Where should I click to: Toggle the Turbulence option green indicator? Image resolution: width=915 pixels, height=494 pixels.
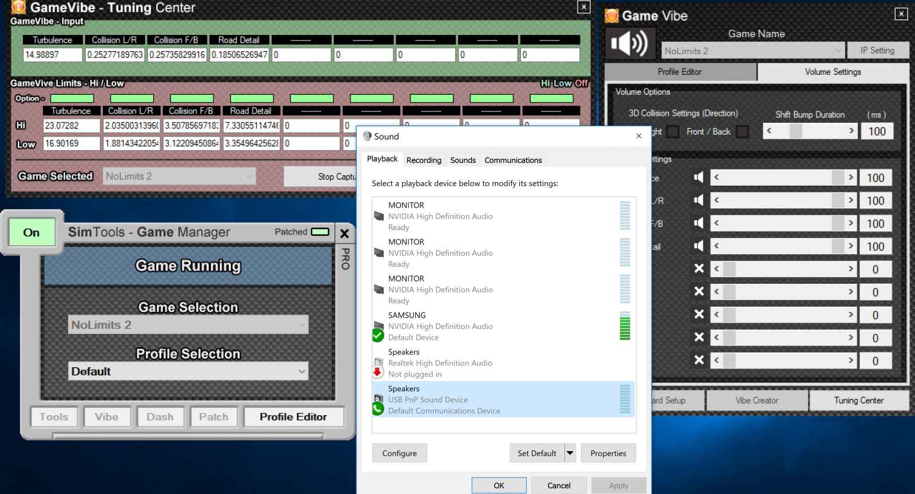[x=72, y=98]
